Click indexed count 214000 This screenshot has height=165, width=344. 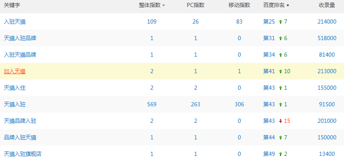click(x=327, y=22)
